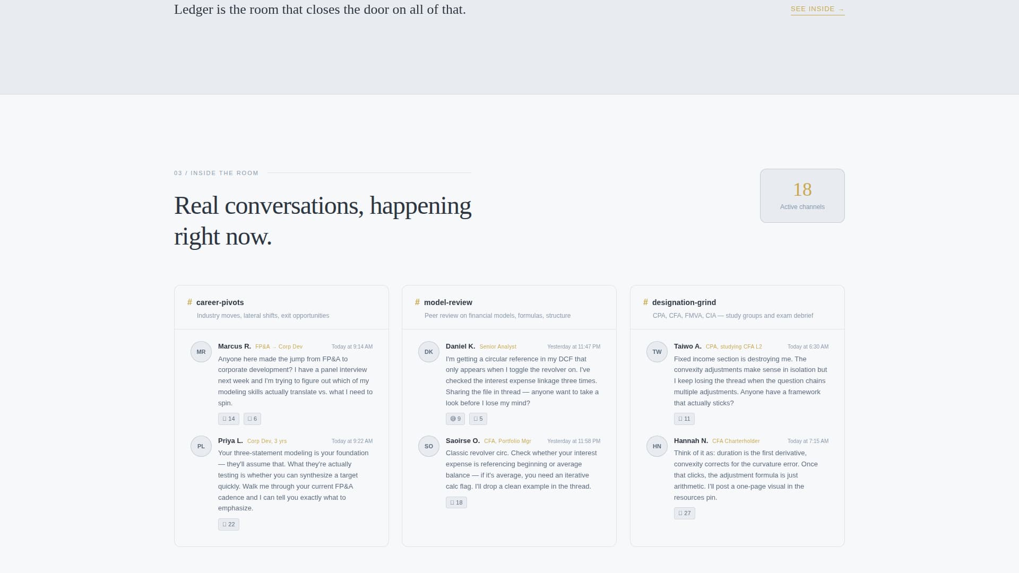
Task: Click the hashtag icon on designation-grind channel
Action: 645,302
